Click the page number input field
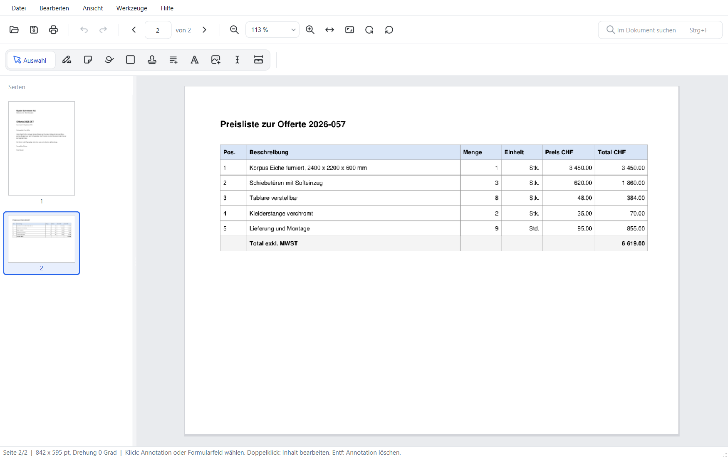This screenshot has width=728, height=458. pyautogui.click(x=158, y=30)
